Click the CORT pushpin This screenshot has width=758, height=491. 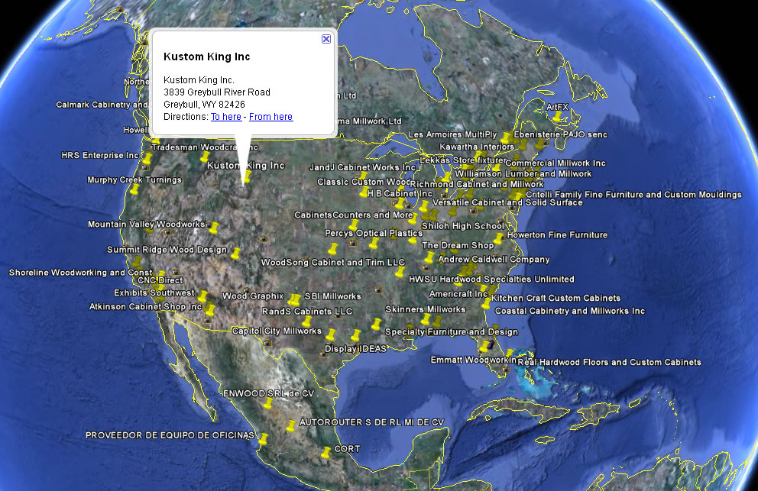326,453
